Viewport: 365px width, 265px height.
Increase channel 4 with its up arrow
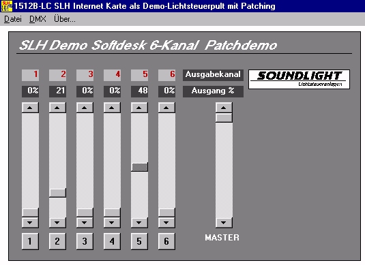(x=112, y=108)
